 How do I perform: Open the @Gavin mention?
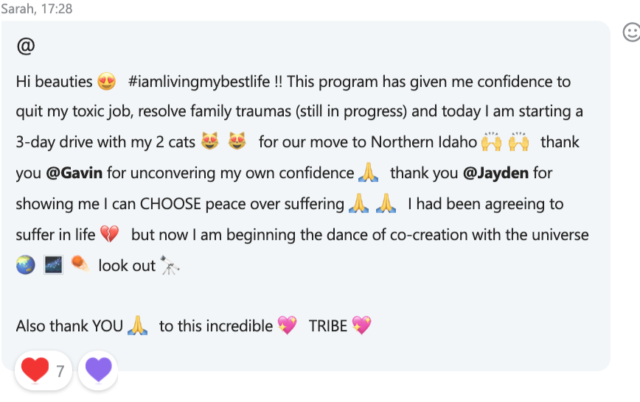74,174
